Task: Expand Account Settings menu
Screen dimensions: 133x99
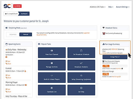Action: [123, 7]
